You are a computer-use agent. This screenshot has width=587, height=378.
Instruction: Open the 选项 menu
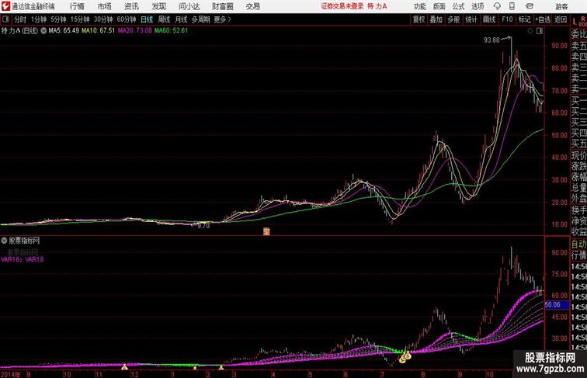(x=478, y=6)
